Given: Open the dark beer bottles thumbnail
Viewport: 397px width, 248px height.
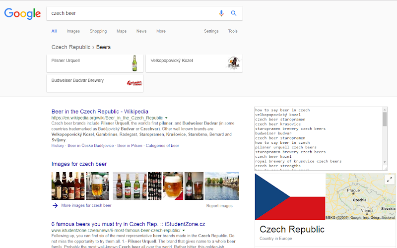Looking at the screenshot, I should 68,186.
